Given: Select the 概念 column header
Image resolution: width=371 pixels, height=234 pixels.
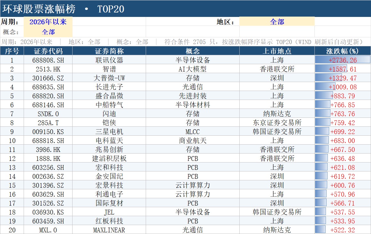Looking at the screenshot, I should click(193, 51).
